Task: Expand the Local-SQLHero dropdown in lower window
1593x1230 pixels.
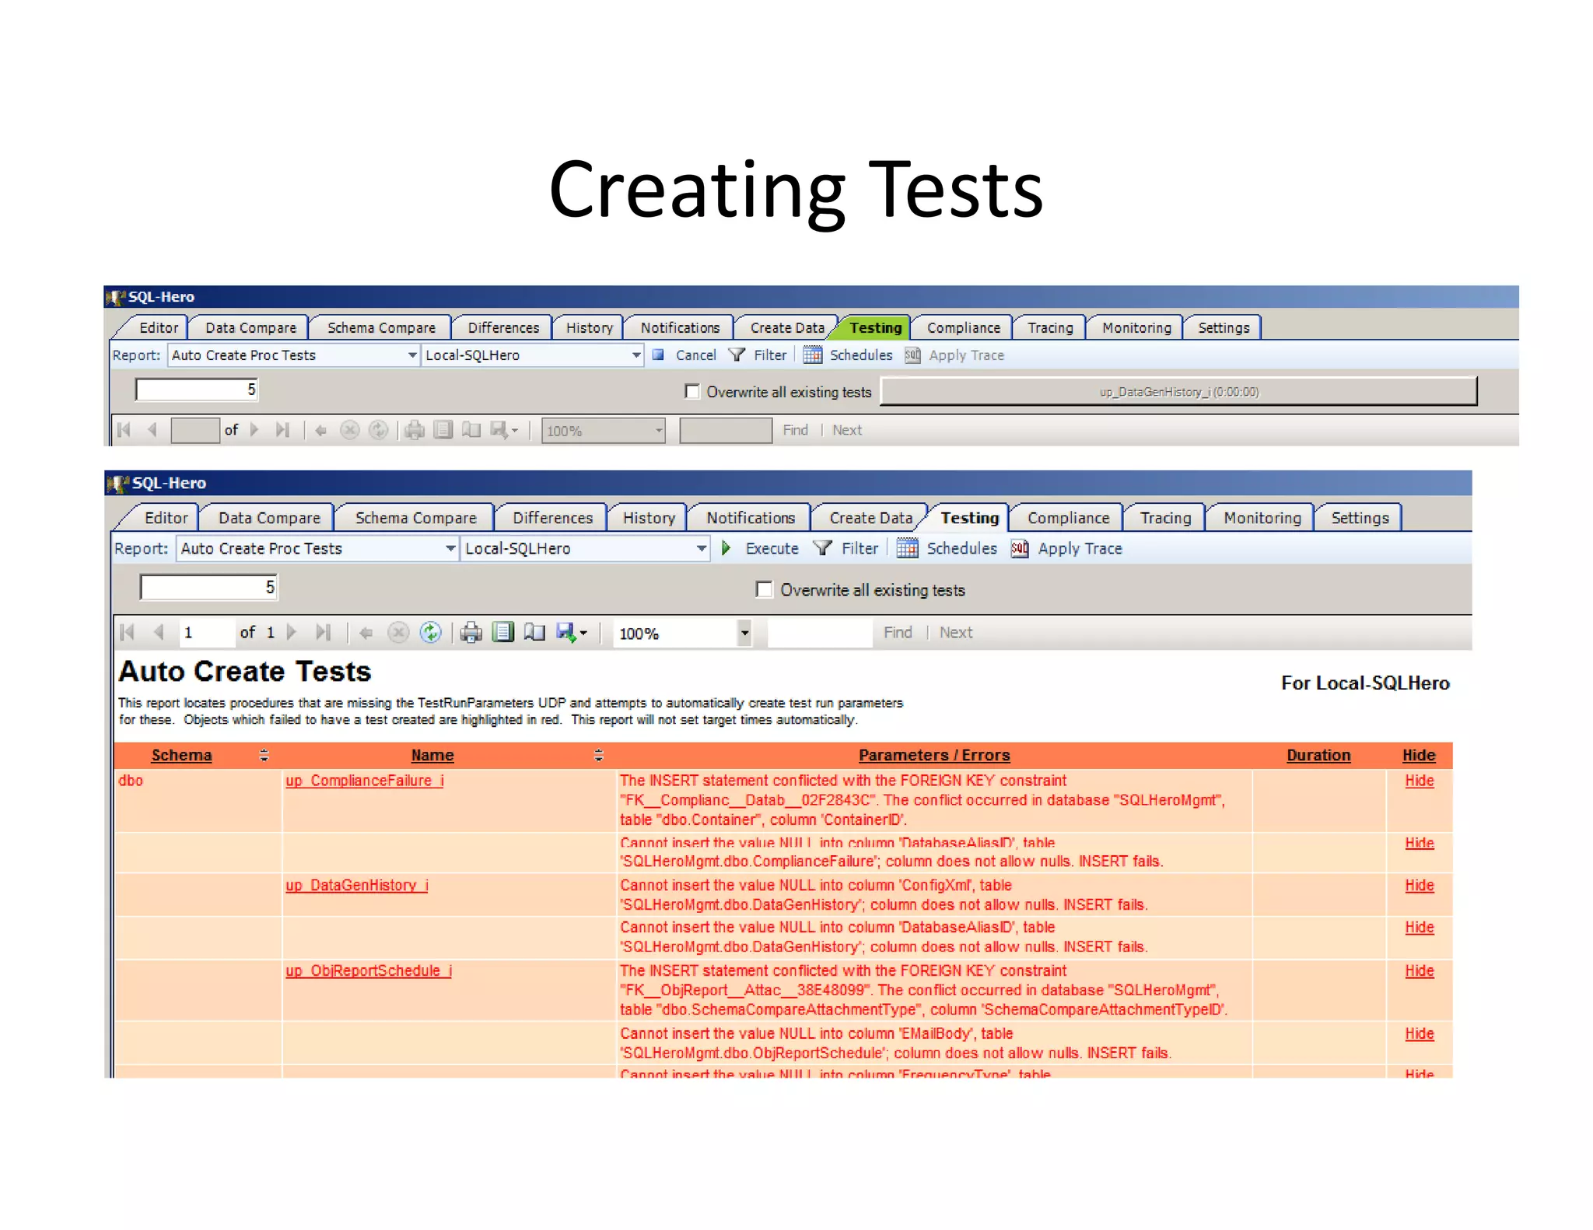Action: [701, 548]
